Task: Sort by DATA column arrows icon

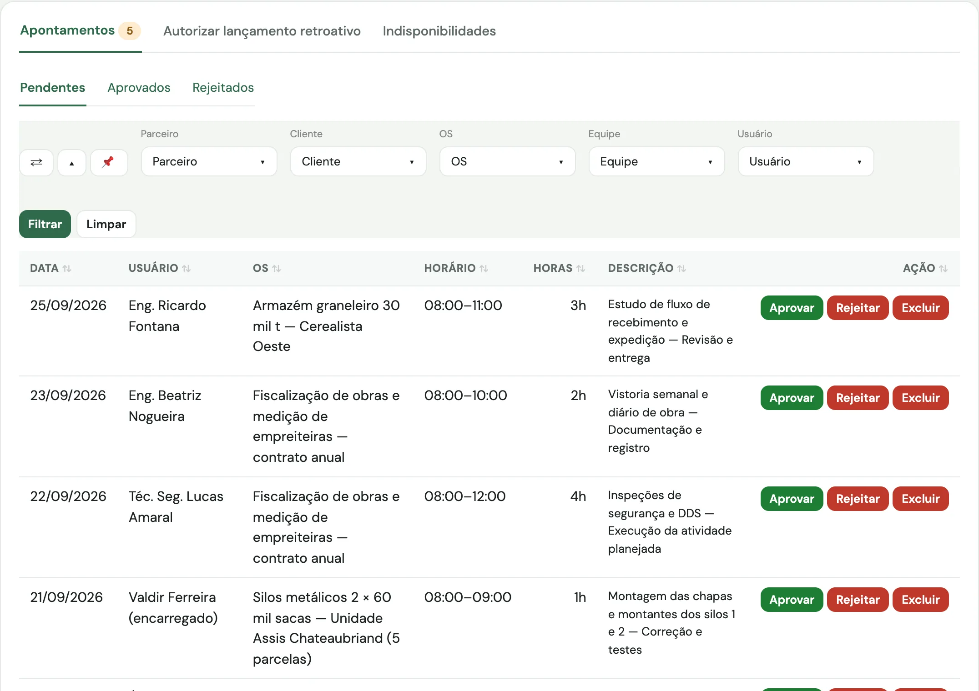Action: pyautogui.click(x=67, y=269)
